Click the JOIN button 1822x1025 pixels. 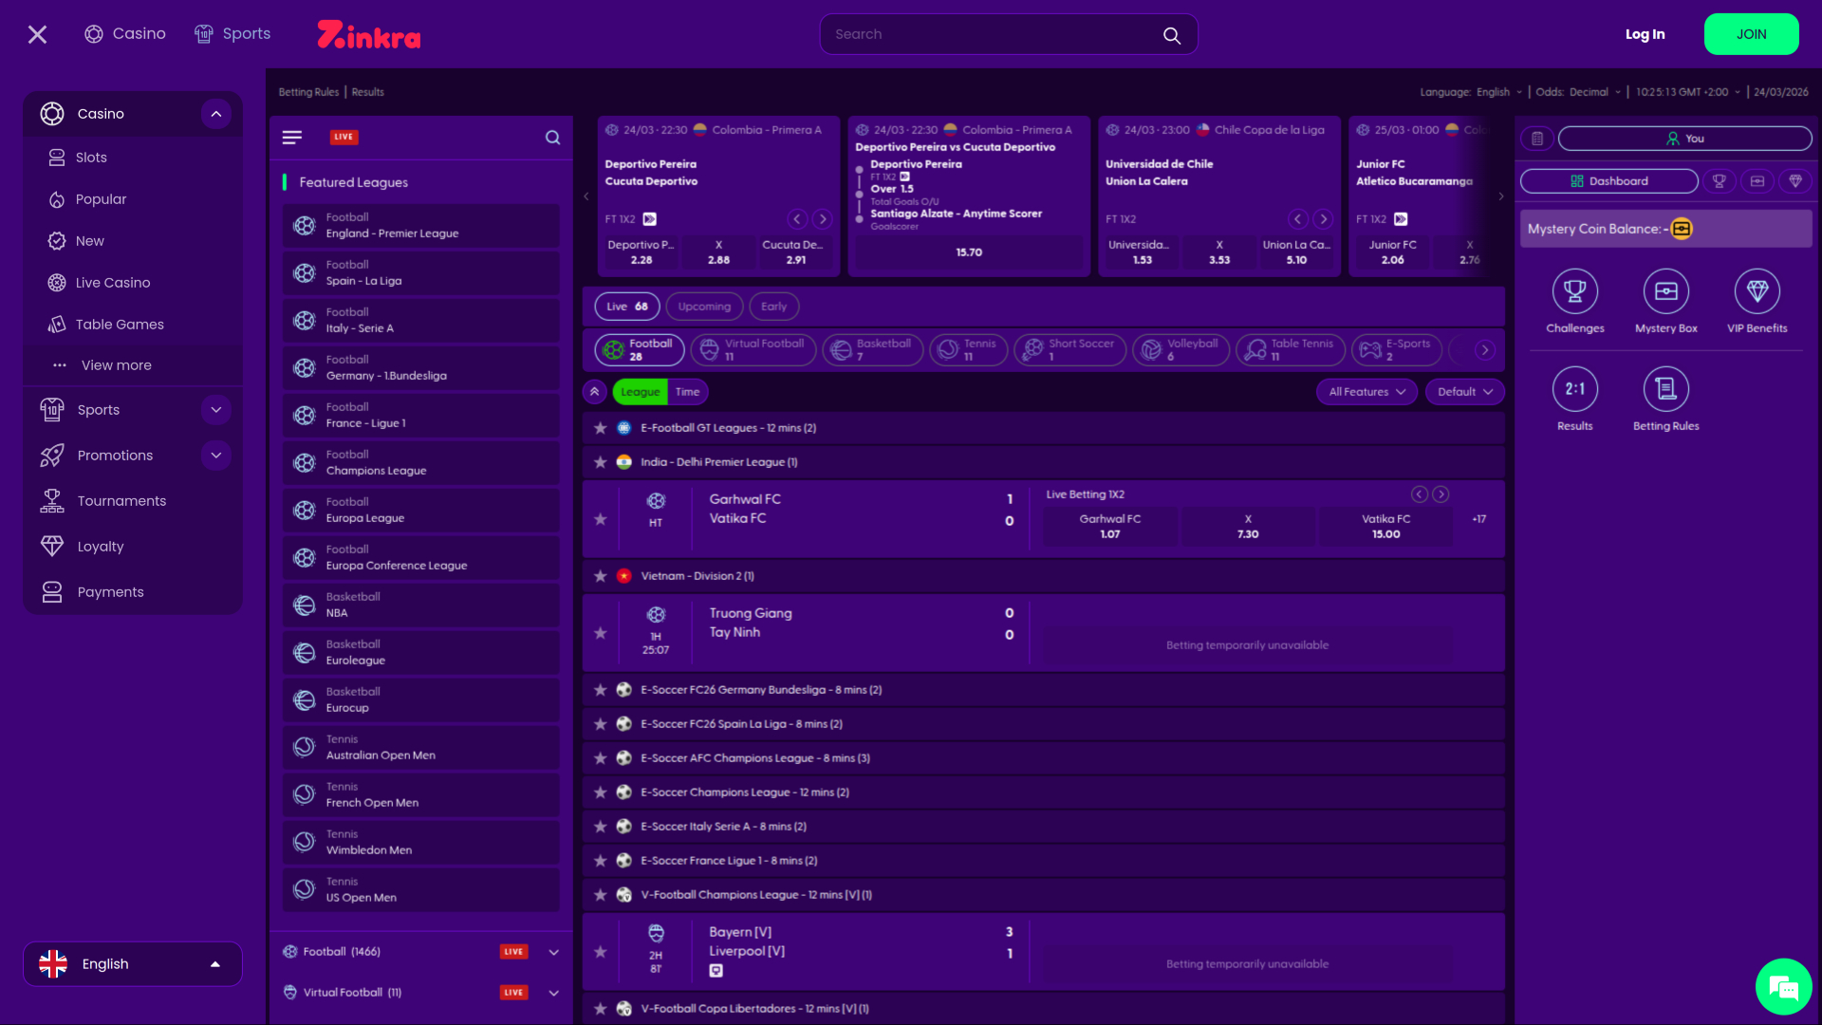pyautogui.click(x=1751, y=34)
